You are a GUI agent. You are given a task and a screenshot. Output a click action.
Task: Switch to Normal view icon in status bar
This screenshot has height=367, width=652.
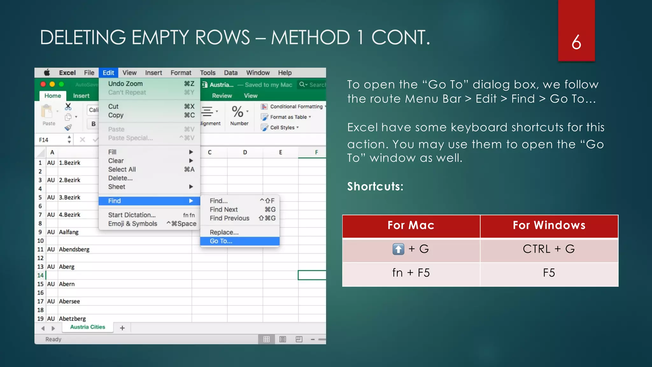(x=266, y=339)
